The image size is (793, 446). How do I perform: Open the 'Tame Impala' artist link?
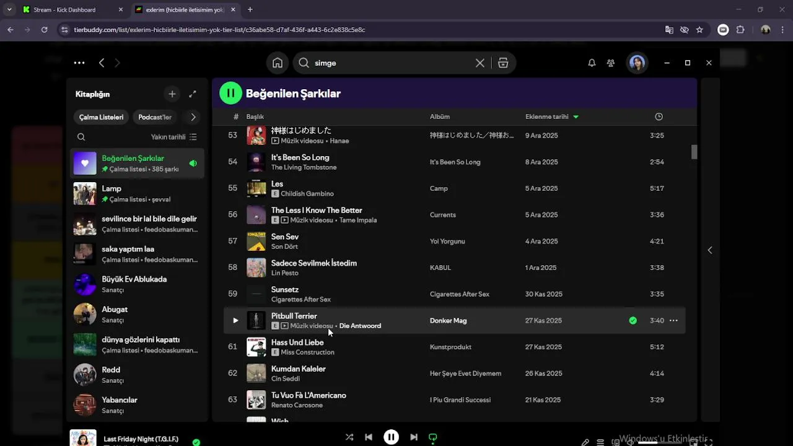[358, 220]
